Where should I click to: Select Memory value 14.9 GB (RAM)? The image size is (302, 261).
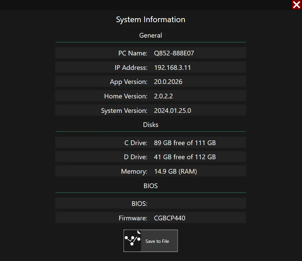click(x=176, y=171)
